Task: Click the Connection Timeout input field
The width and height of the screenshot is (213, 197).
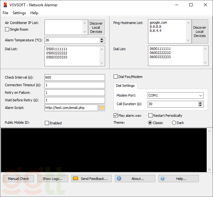Action: tap(75, 85)
